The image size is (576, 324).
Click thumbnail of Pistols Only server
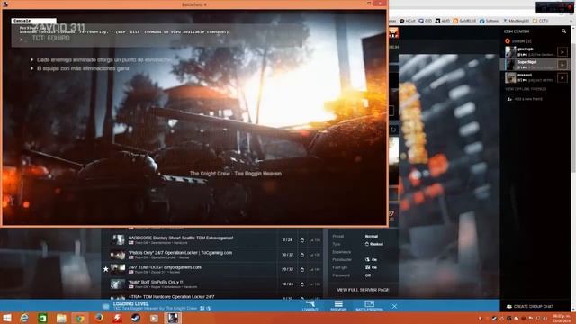pyautogui.click(x=118, y=255)
